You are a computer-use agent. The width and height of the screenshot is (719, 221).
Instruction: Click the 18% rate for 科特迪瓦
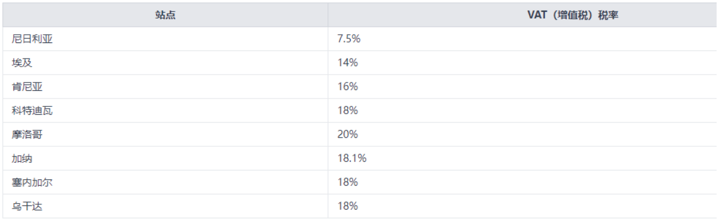[x=347, y=110]
